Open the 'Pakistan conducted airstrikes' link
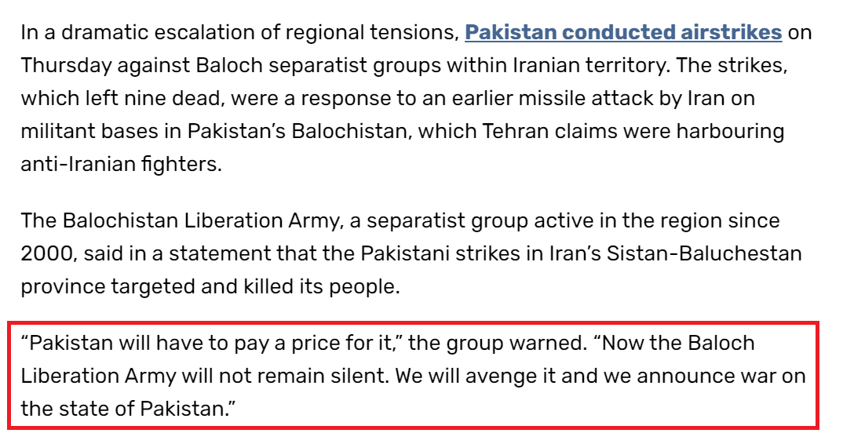Screen dimensions: 843x444 [x=623, y=32]
